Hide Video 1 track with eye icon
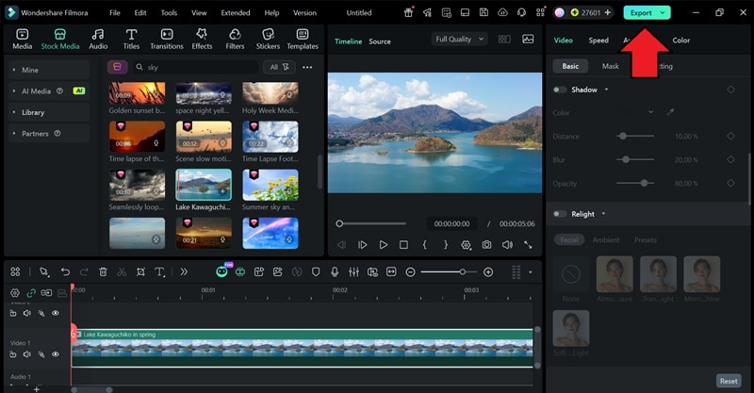Image resolution: width=754 pixels, height=393 pixels. 56,354
